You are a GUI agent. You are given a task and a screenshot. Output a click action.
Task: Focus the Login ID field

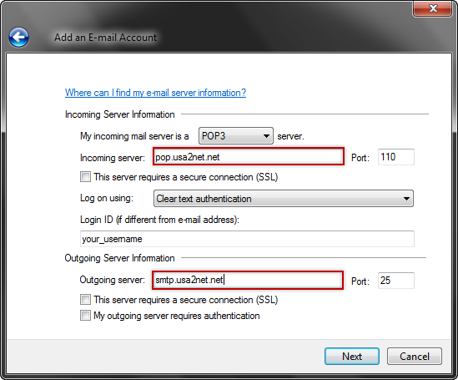pyautogui.click(x=247, y=239)
